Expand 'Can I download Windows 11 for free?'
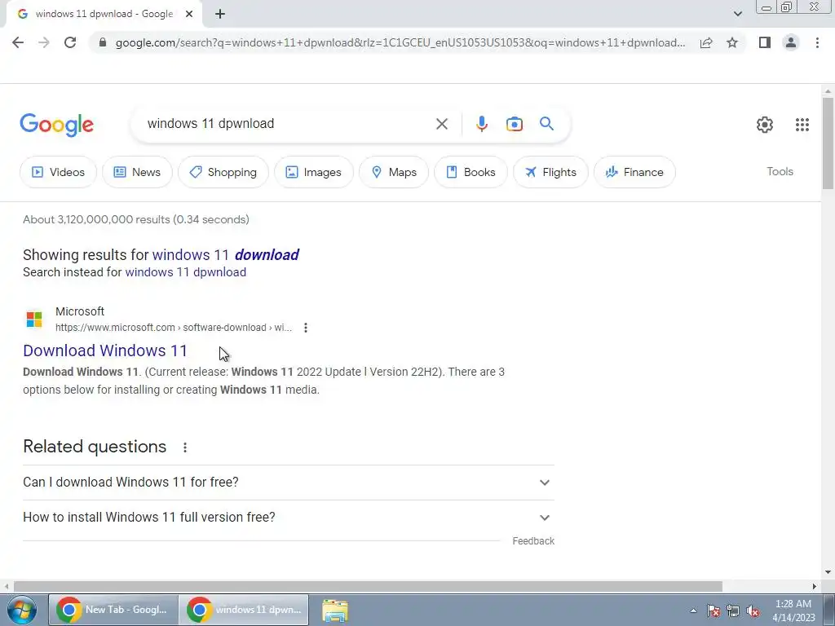The image size is (835, 626). [289, 483]
